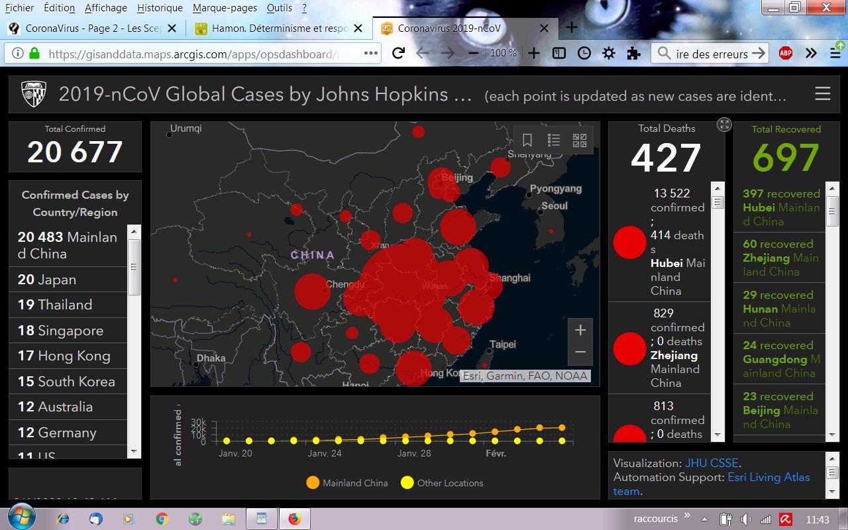Select Zhejiang 60 recovered entry
This screenshot has height=530, width=848.
[780, 258]
